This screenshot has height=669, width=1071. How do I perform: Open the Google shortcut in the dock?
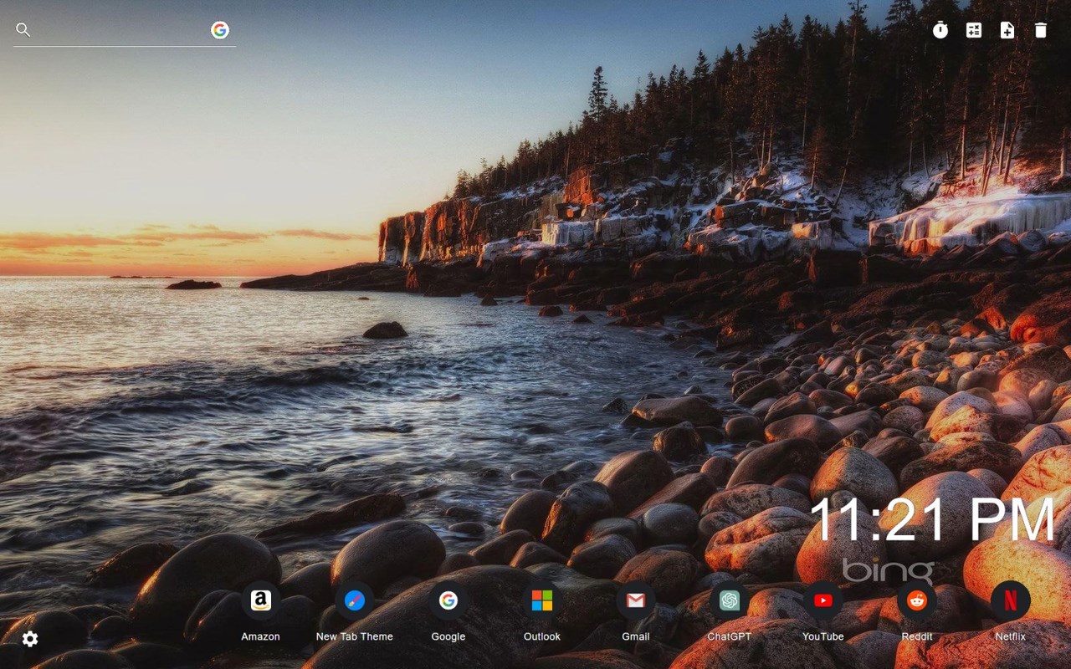448,600
